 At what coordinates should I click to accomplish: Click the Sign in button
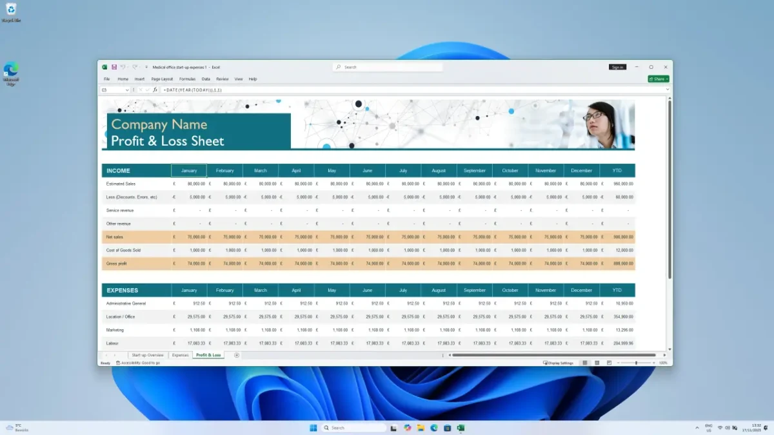(x=617, y=67)
